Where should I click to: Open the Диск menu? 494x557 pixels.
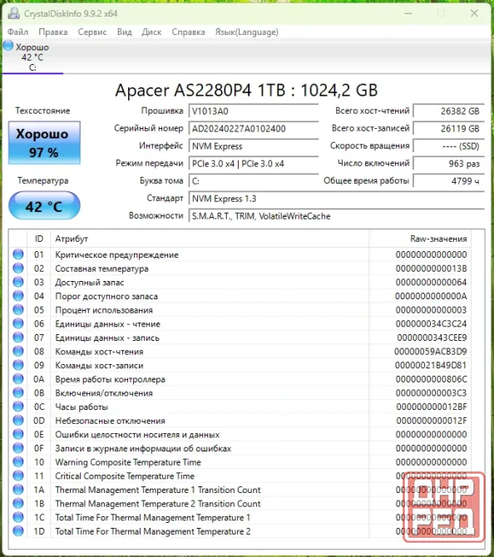tap(151, 32)
